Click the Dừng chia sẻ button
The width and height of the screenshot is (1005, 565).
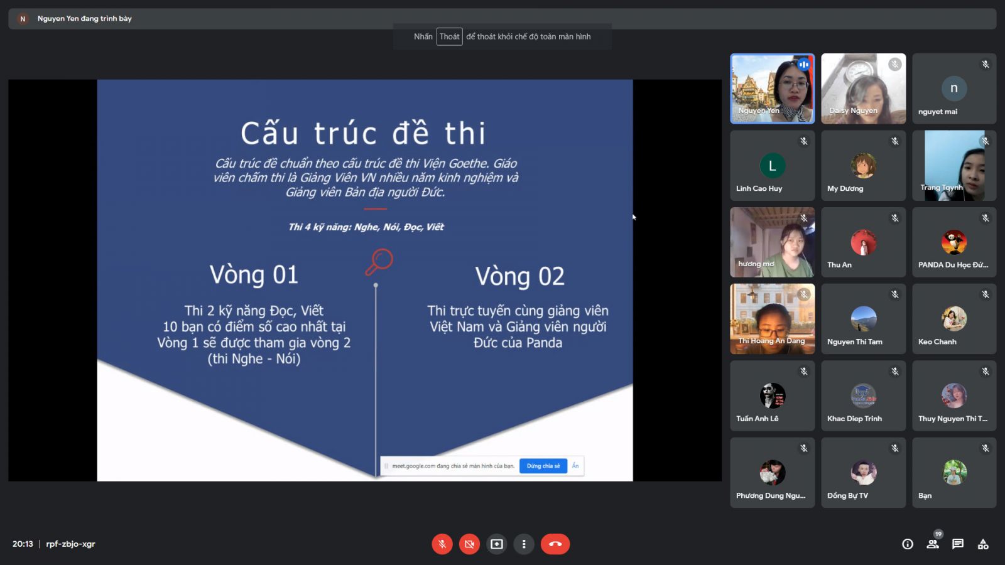pos(543,466)
